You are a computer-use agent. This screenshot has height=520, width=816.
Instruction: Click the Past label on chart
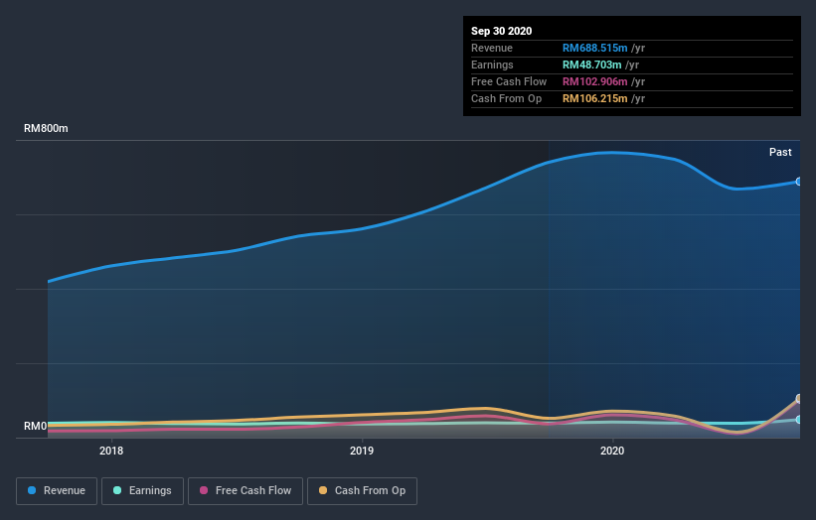(x=780, y=152)
